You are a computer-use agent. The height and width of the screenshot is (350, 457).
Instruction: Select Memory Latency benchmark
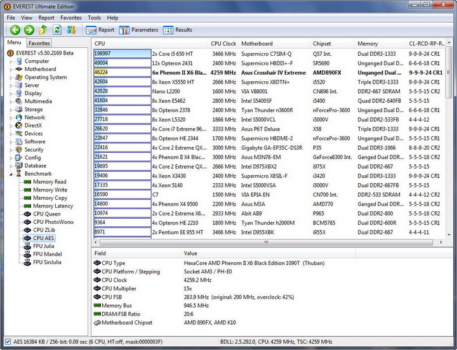point(53,206)
